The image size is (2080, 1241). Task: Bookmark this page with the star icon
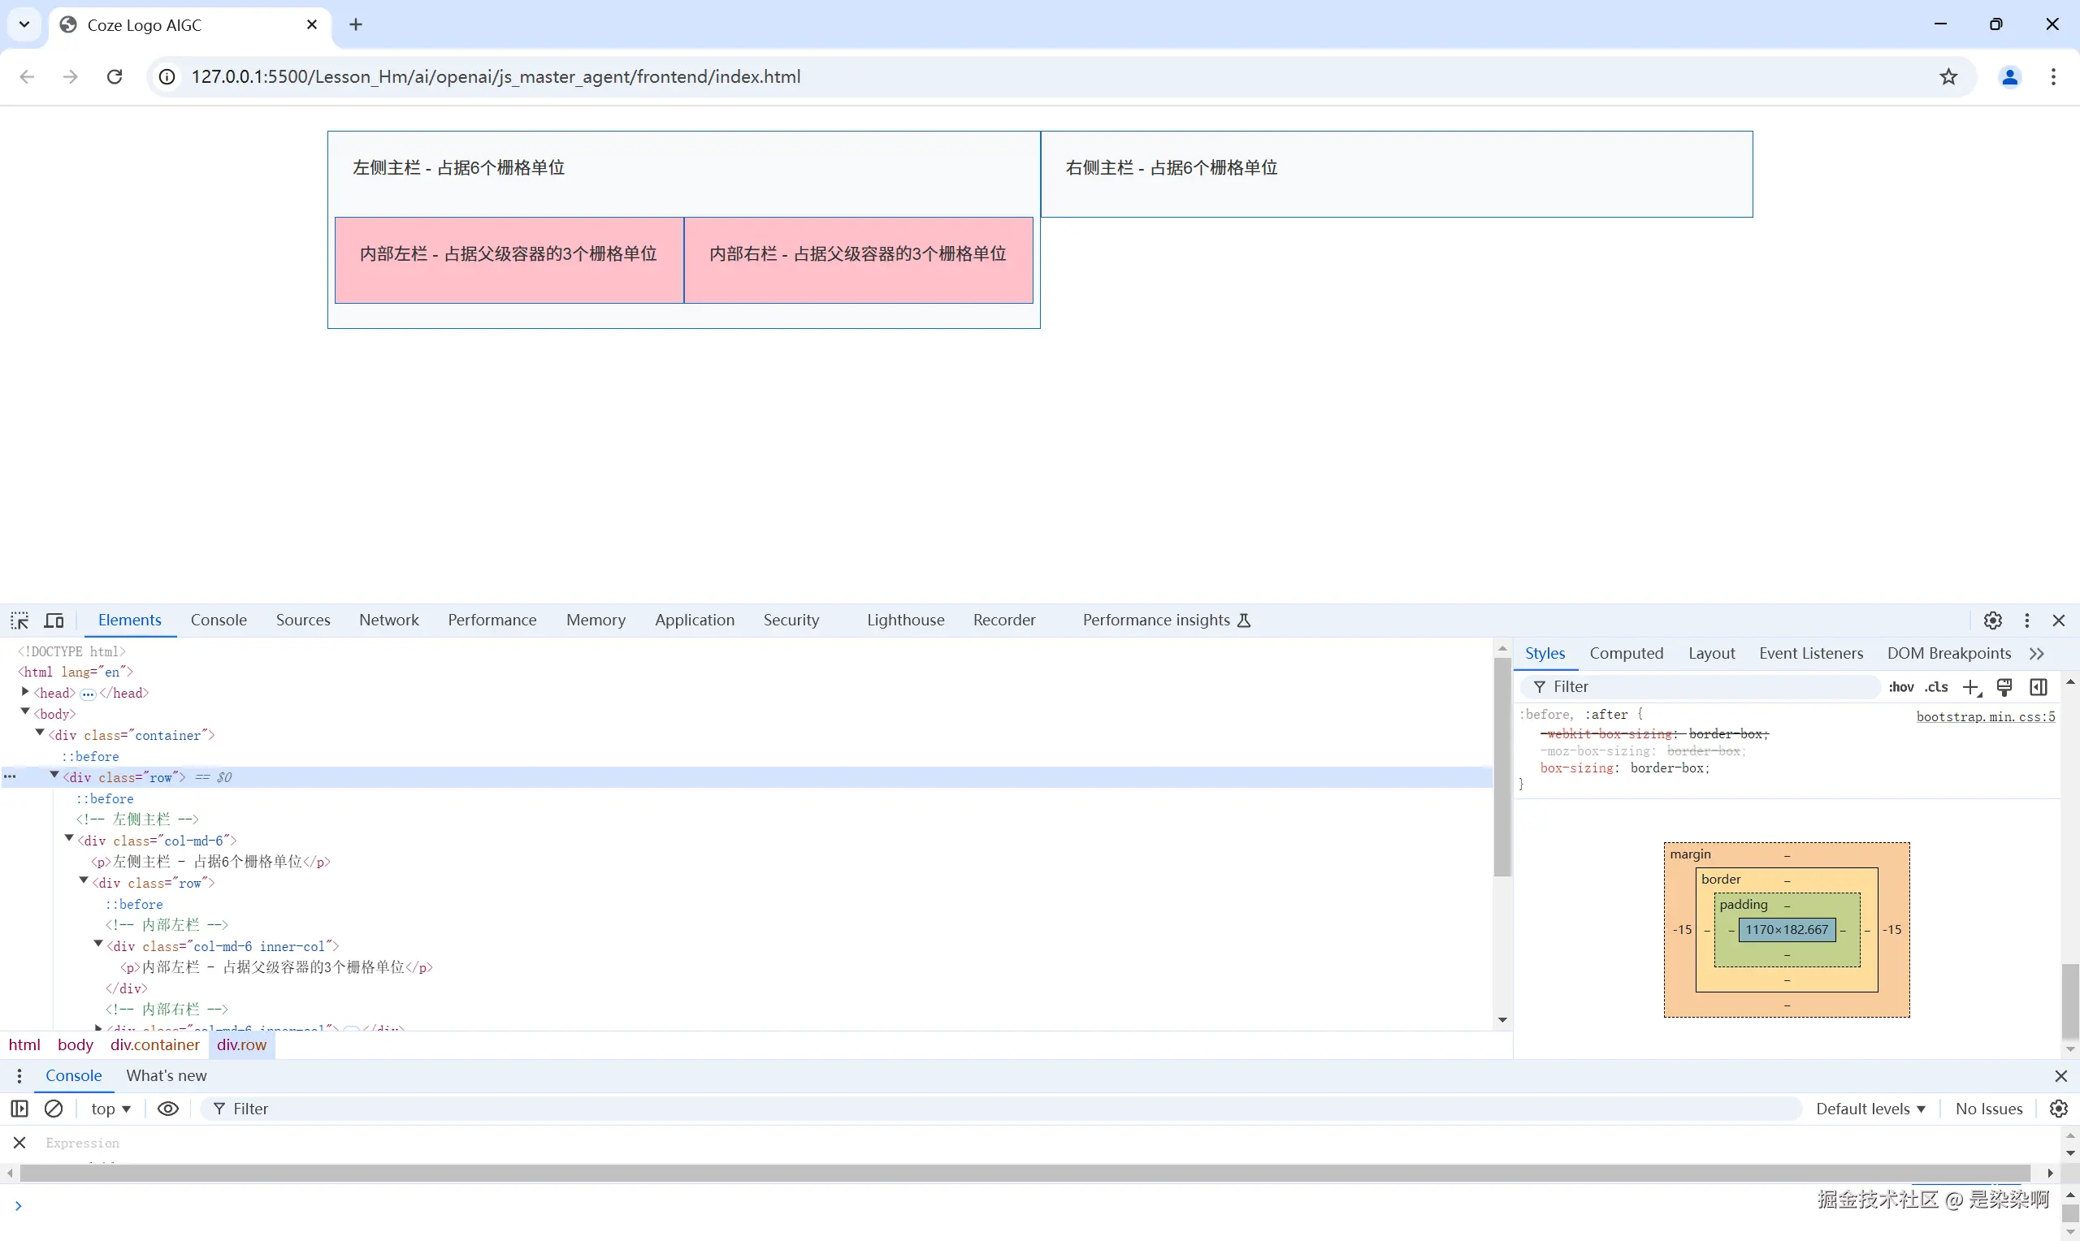(1948, 77)
